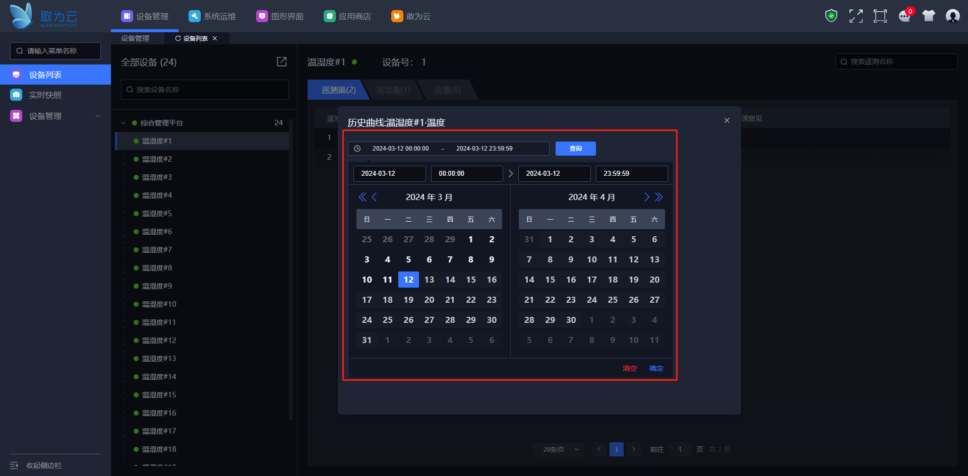Open the user avatar profile icon
The image size is (968, 476).
tap(952, 16)
